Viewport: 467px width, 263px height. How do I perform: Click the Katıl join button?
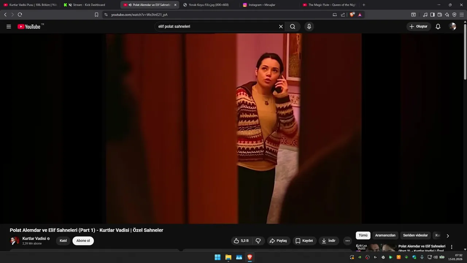[63, 241]
